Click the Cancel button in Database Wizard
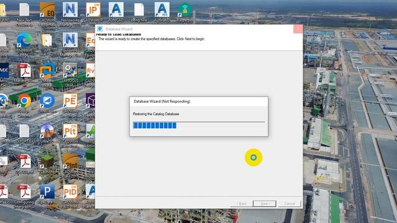The height and width of the screenshot is (223, 397). pyautogui.click(x=289, y=204)
